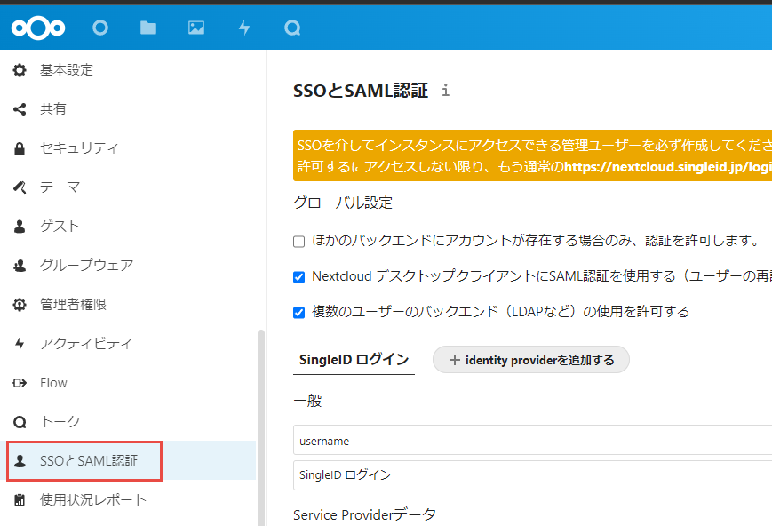Click the Nextcloud logo in header
This screenshot has width=772, height=526.
click(38, 28)
